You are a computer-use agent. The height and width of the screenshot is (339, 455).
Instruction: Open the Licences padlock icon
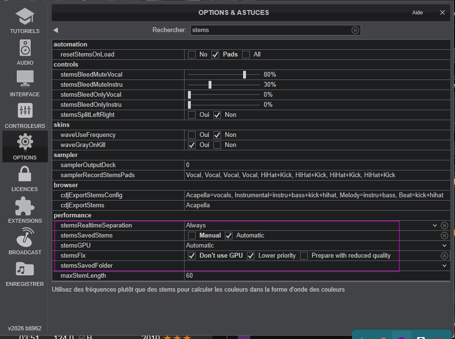(24, 174)
